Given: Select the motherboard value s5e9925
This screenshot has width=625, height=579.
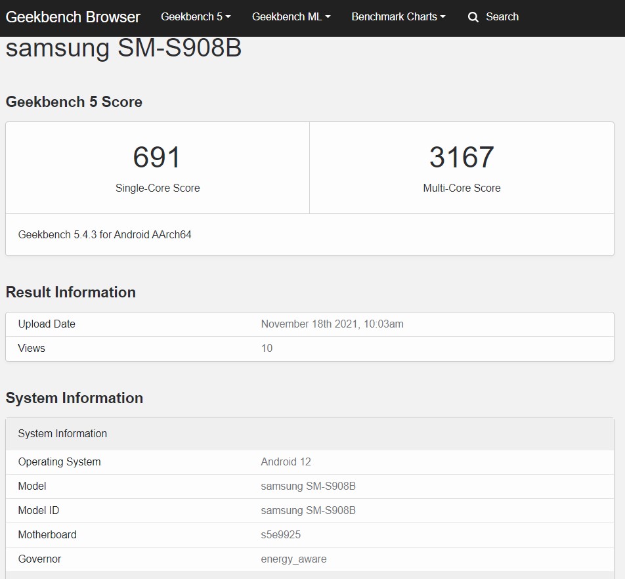Looking at the screenshot, I should point(280,534).
